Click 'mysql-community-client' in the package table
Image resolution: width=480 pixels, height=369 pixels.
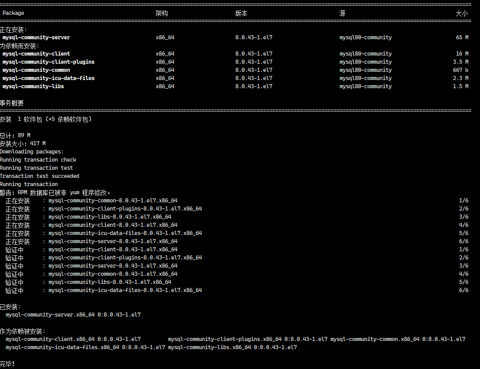click(36, 54)
